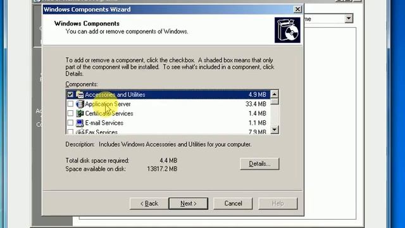Click the Application Server icon
405x228 pixels.
[80, 104]
